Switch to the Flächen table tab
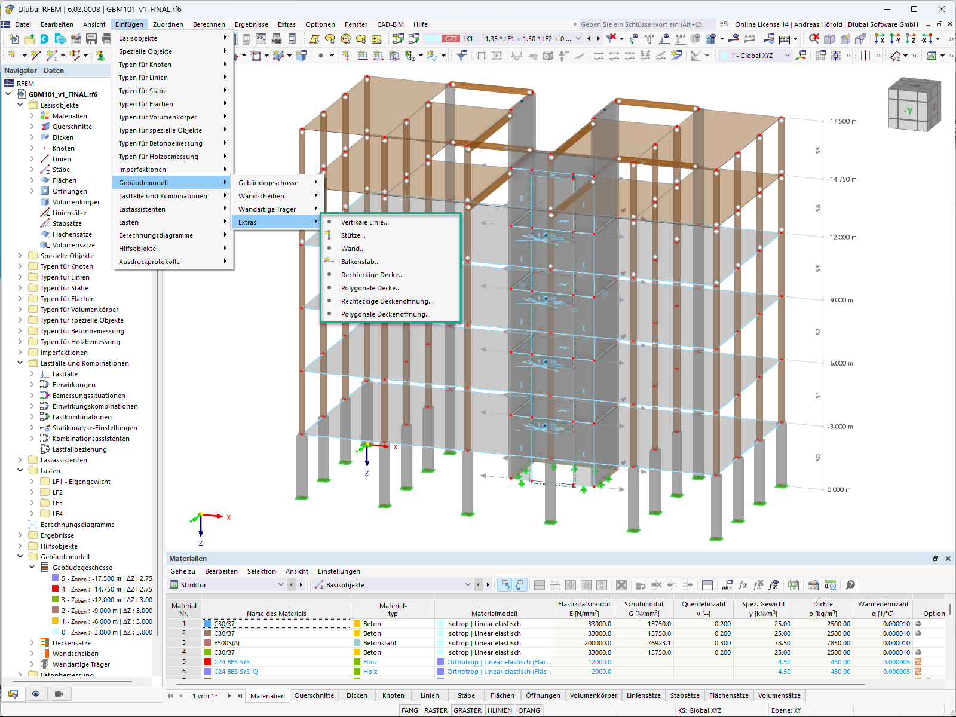 point(502,695)
